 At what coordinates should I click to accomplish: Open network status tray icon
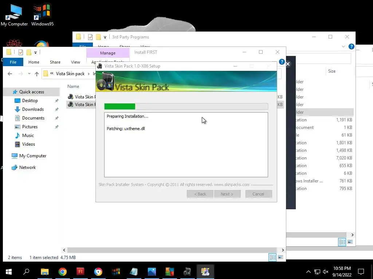(317, 272)
